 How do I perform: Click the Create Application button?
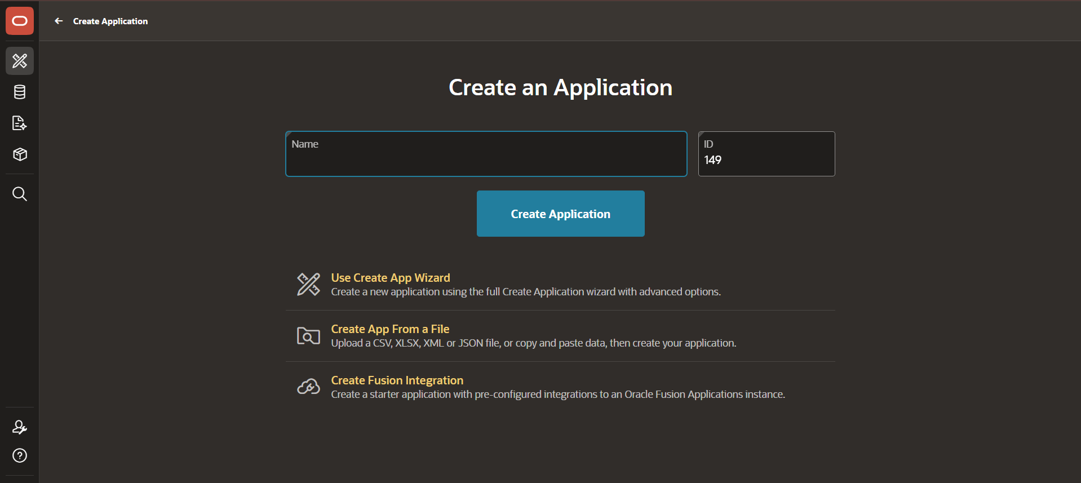pyautogui.click(x=561, y=214)
